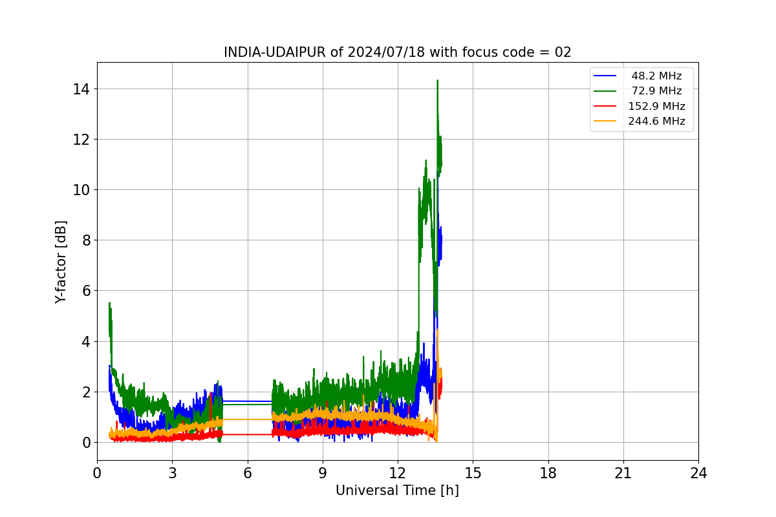The width and height of the screenshot is (776, 517).
Task: Click the plot title INDIA-UDAIPUR of 2024/07/18
Action: click(x=398, y=52)
